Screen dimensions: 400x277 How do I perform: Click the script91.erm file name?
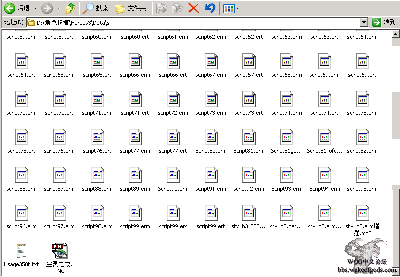(211, 189)
